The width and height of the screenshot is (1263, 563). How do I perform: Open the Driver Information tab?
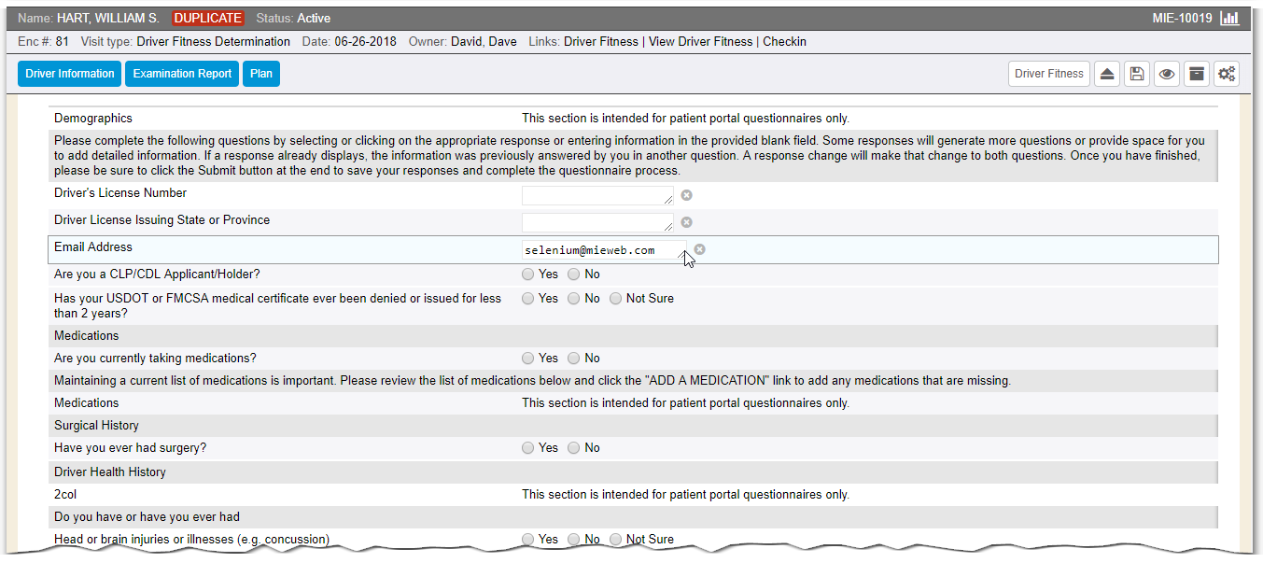[x=70, y=74]
